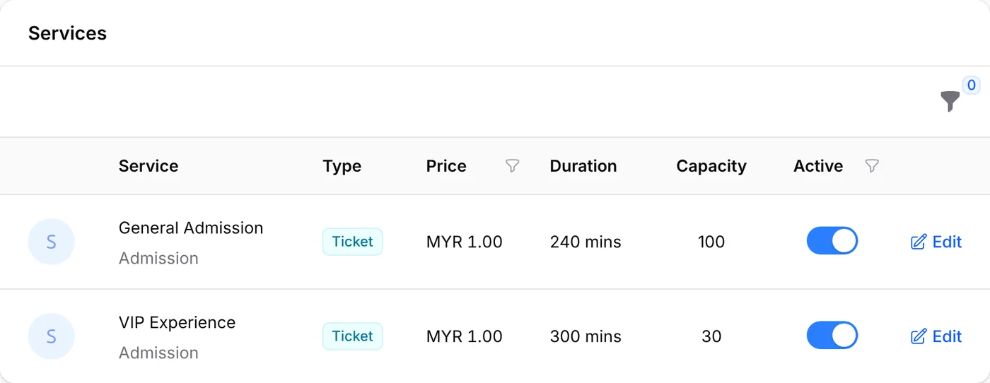
Task: Open the General Admission service name
Action: coord(191,228)
